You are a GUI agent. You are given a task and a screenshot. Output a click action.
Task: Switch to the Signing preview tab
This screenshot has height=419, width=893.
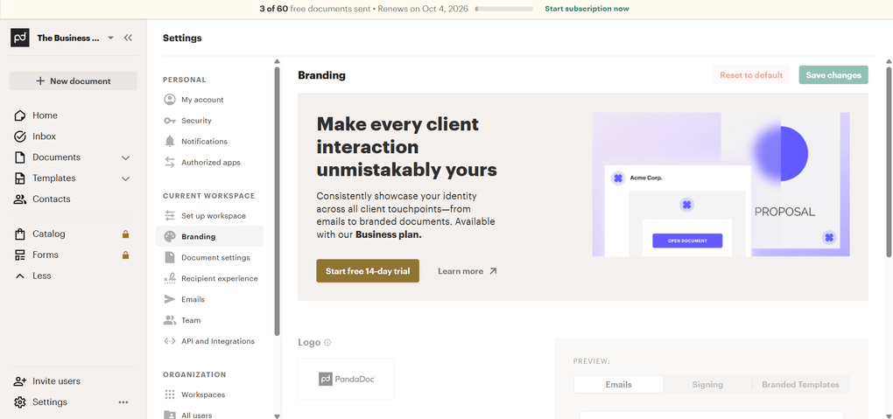(707, 385)
